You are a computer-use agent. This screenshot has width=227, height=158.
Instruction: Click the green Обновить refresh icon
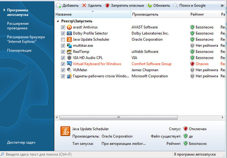point(150,5)
